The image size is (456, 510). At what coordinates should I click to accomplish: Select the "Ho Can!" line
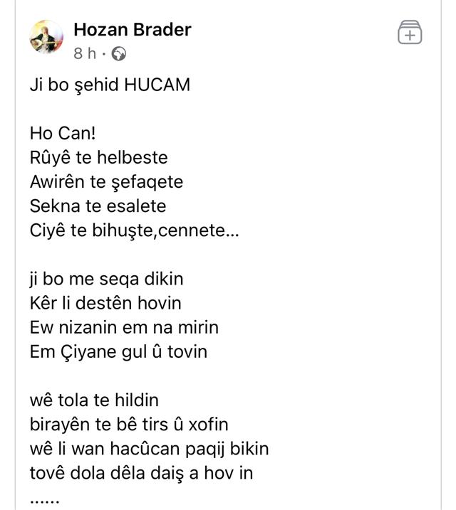click(x=63, y=133)
